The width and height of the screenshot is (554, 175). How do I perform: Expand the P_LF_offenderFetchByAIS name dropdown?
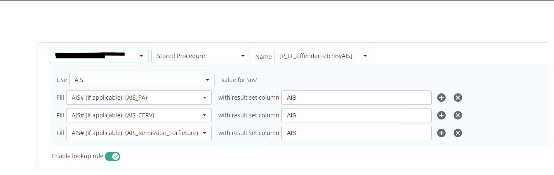tap(323, 56)
